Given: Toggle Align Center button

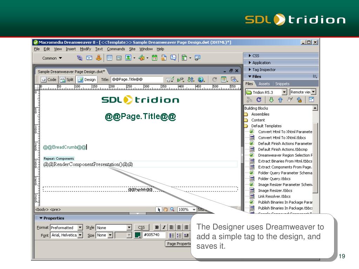Looking at the screenshot, I should point(179,227).
